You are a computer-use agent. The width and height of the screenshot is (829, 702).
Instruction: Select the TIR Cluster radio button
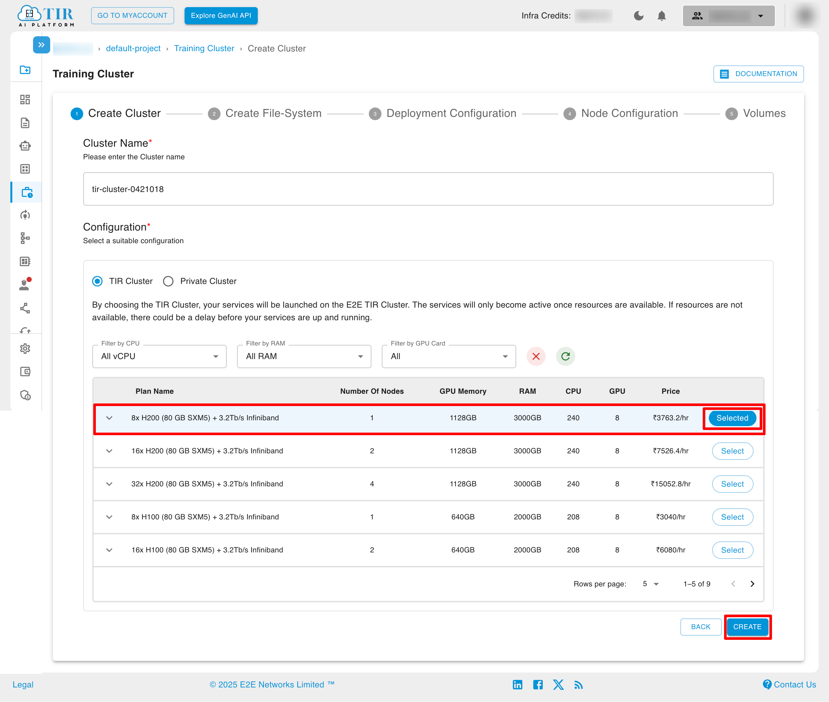[x=97, y=281]
